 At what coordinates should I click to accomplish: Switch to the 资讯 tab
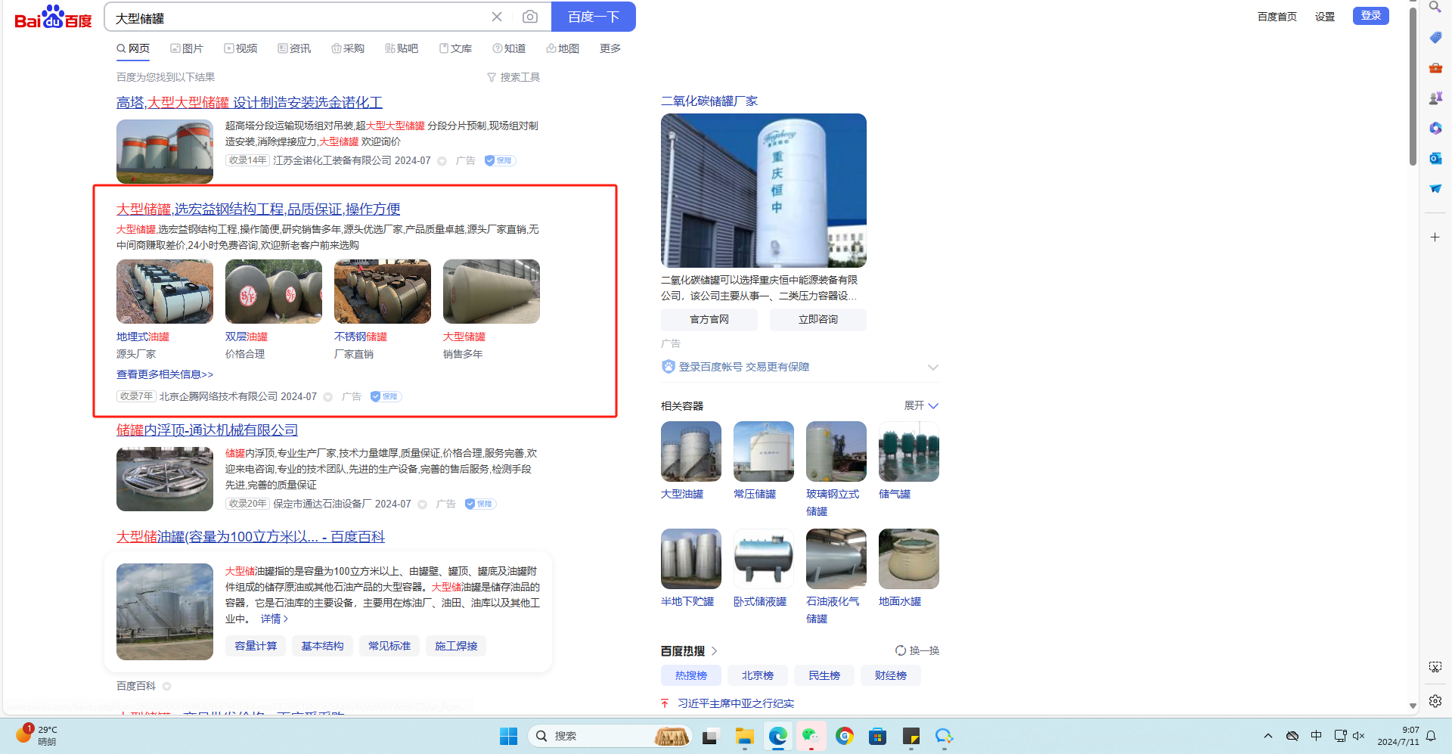294,48
